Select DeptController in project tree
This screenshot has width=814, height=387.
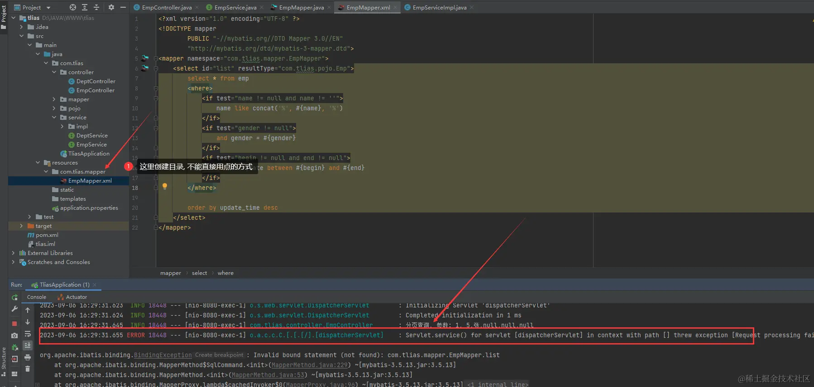tap(96, 81)
